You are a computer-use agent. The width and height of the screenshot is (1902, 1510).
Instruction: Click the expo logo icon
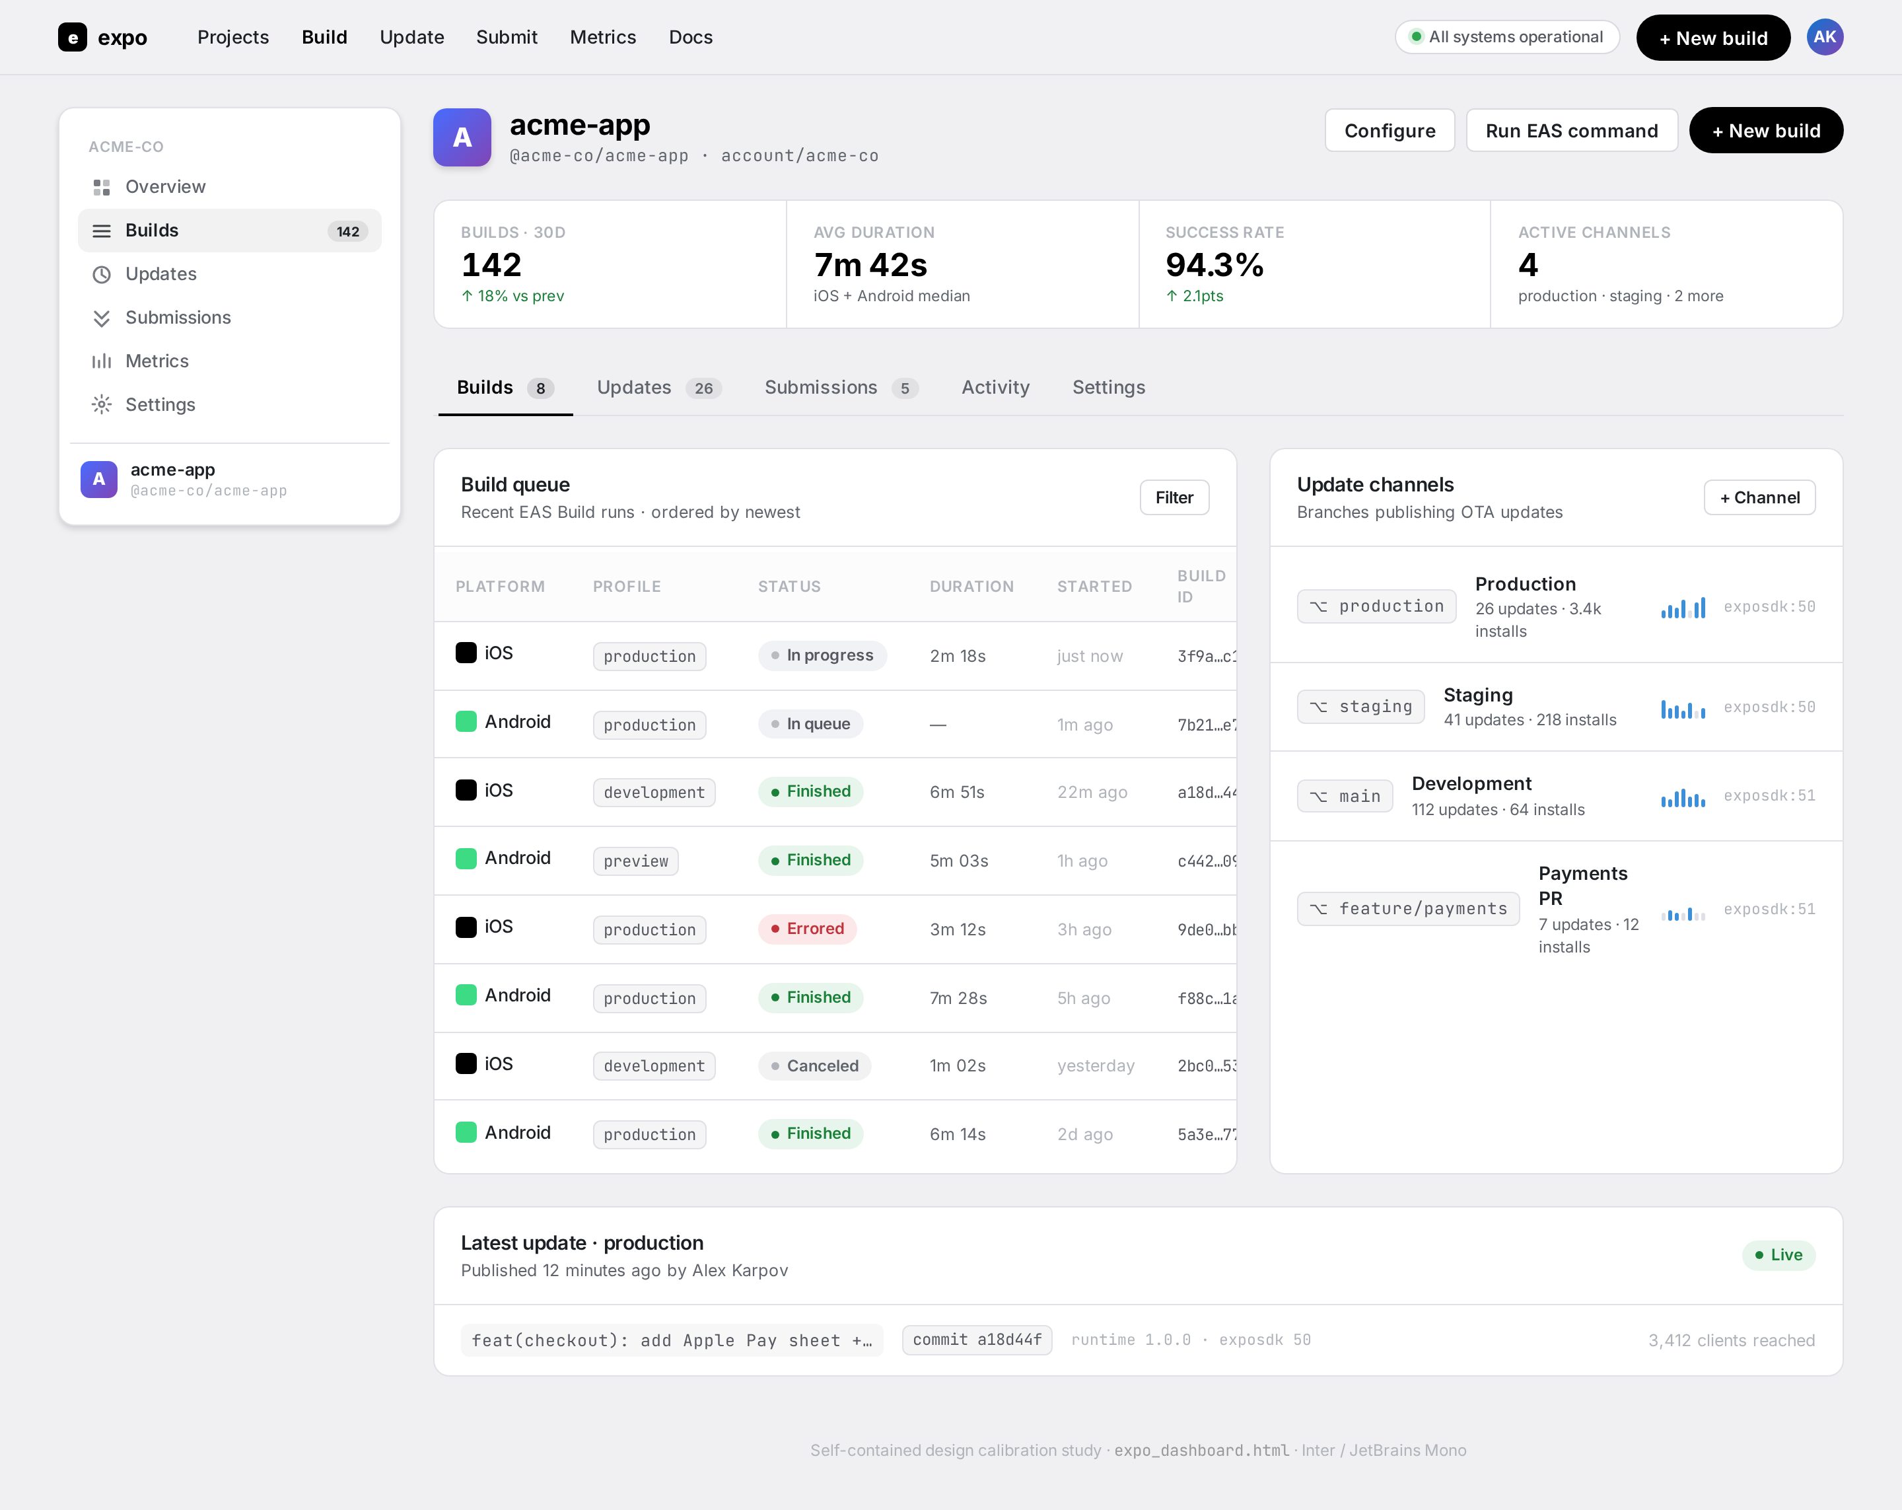(73, 37)
